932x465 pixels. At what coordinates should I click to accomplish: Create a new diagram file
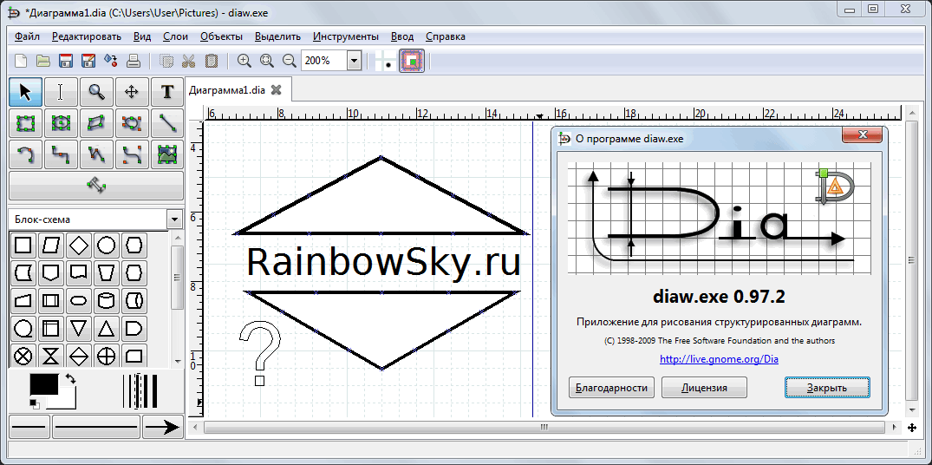click(21, 61)
